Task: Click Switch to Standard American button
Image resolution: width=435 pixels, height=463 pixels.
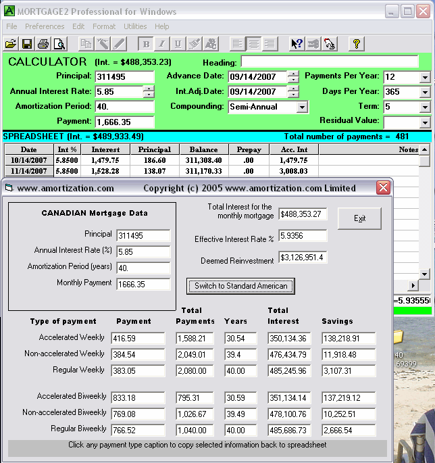Action: [x=240, y=286]
